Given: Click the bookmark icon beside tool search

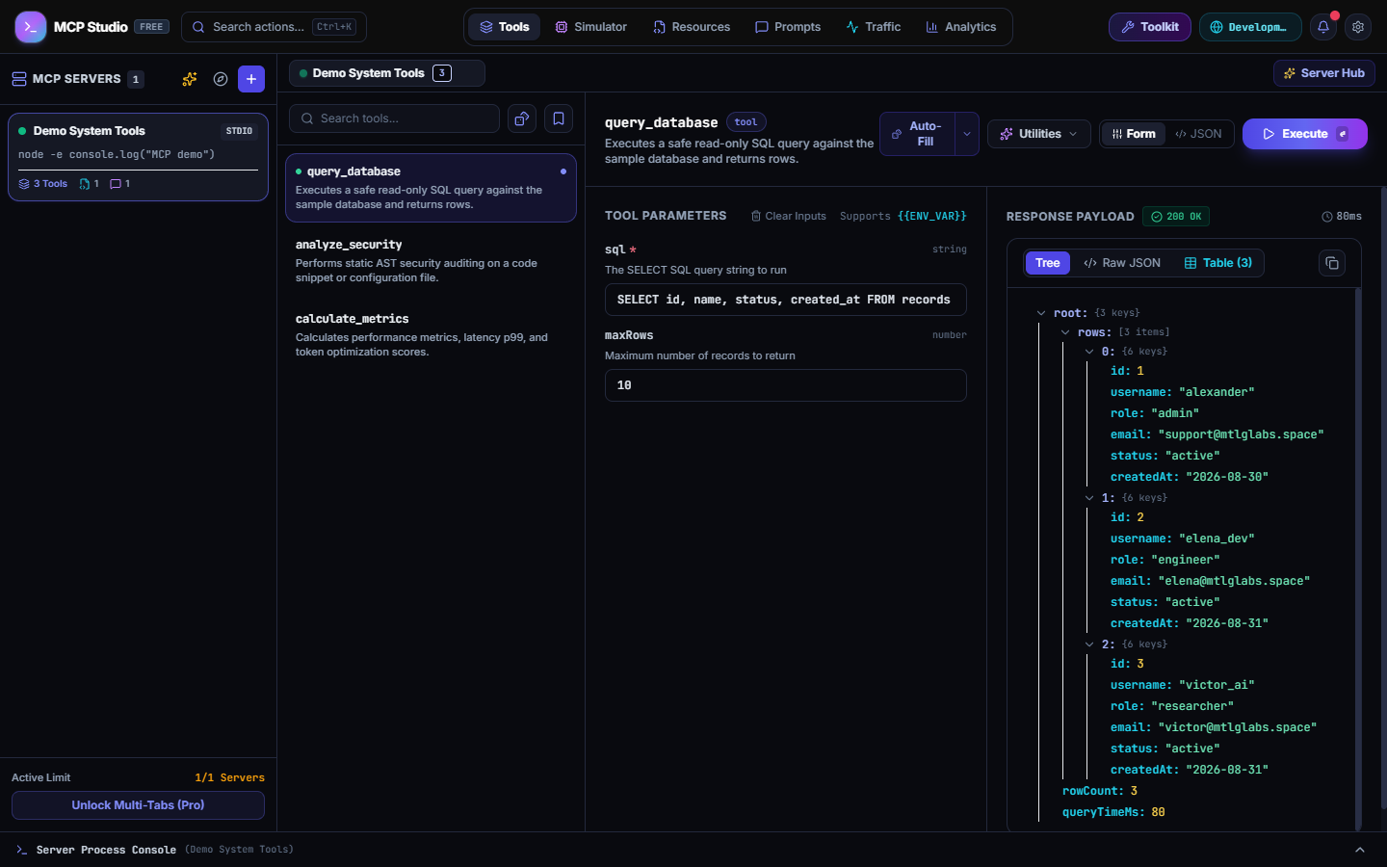Looking at the screenshot, I should (x=559, y=118).
